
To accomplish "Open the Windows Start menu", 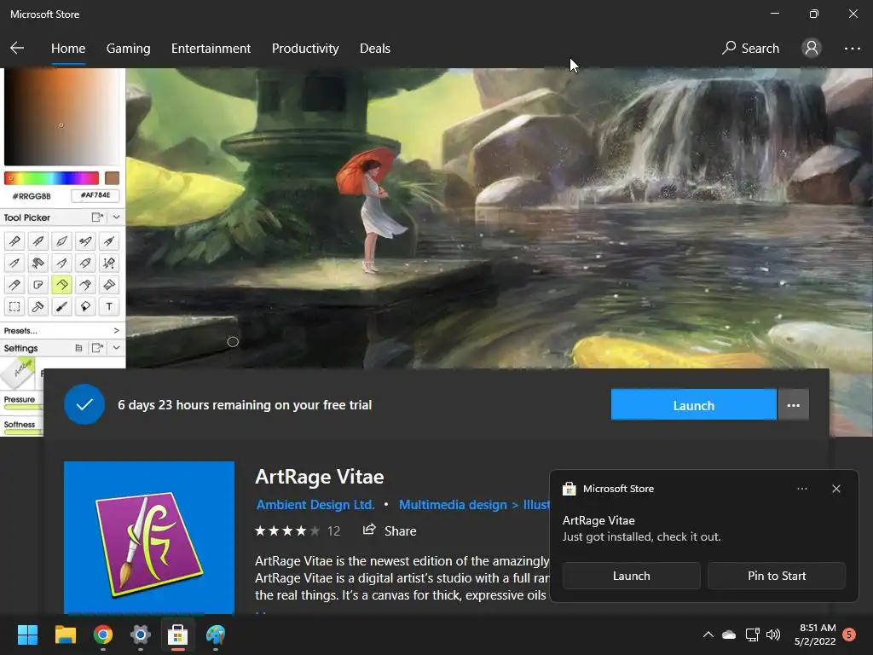I will pyautogui.click(x=27, y=635).
